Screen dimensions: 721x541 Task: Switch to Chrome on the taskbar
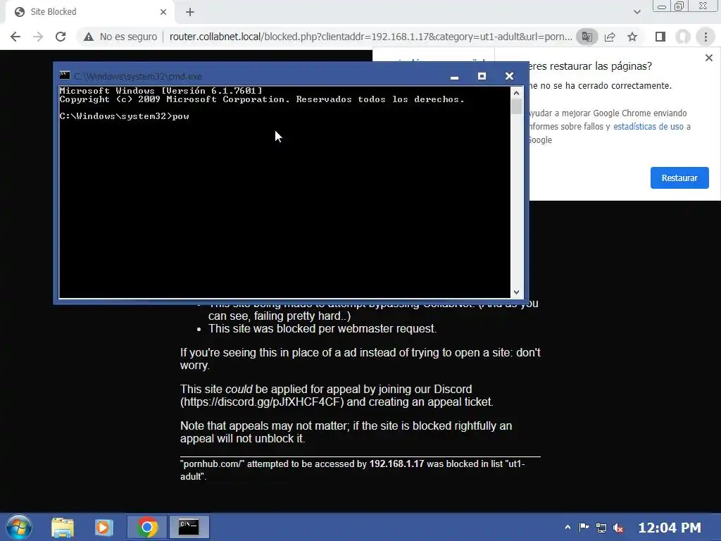tap(146, 527)
